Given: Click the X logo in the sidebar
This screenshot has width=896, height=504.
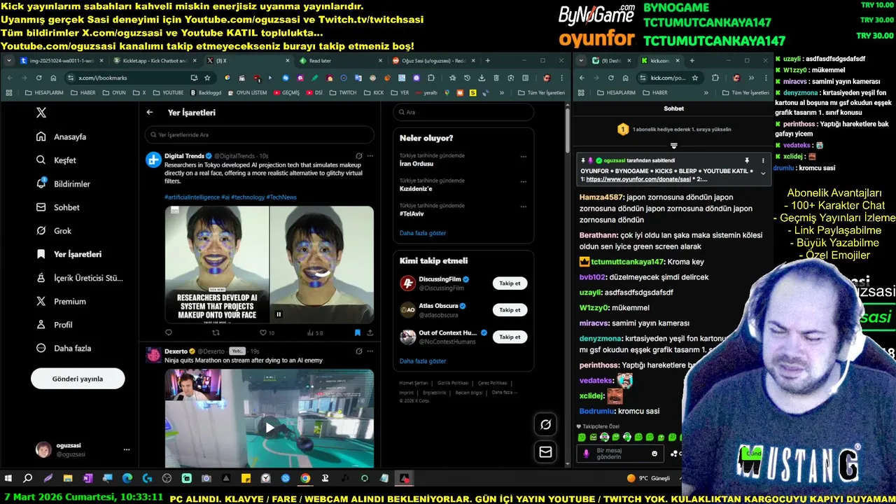Looking at the screenshot, I should (41, 112).
